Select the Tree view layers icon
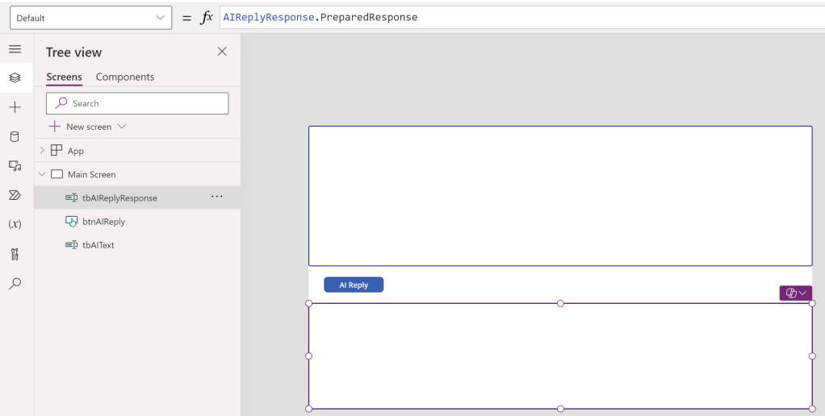 pyautogui.click(x=15, y=77)
